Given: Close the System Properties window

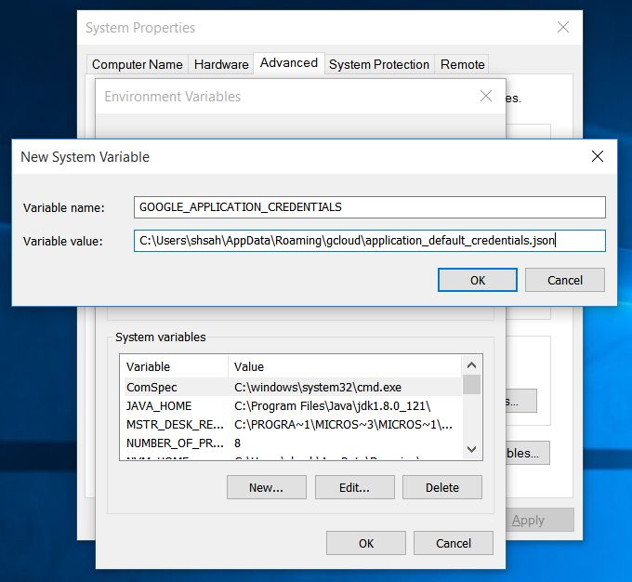Looking at the screenshot, I should click(563, 27).
